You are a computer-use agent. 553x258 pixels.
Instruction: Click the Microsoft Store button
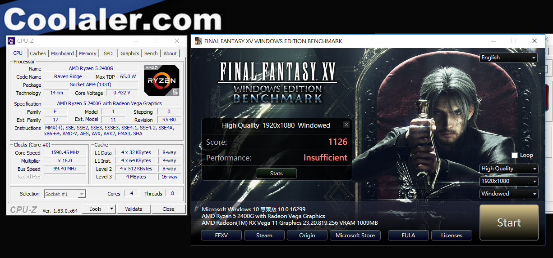click(355, 236)
